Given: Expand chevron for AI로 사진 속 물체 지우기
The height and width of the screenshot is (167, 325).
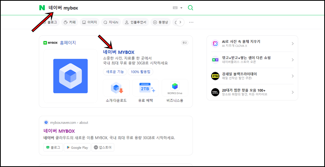Looking at the screenshot, I should point(292,44).
